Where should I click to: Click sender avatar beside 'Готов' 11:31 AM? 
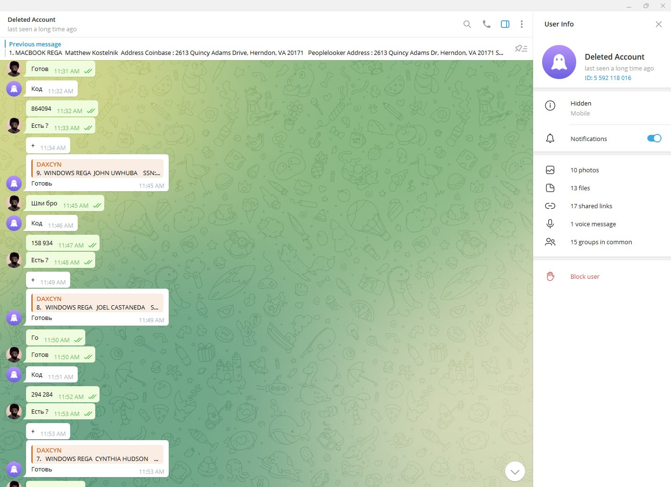pos(14,69)
